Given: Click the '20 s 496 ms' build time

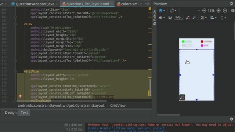Looking at the screenshot, I should click(73, 125).
